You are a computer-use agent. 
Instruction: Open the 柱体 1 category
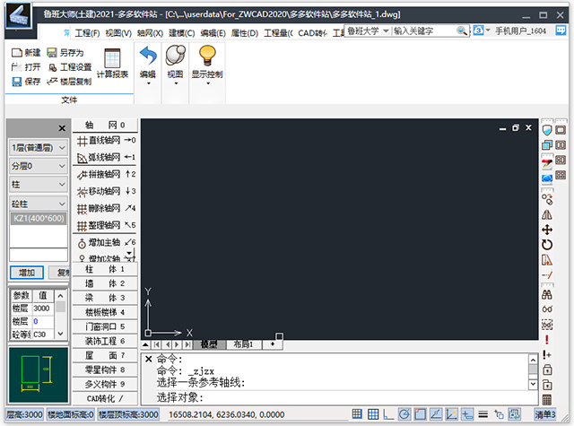[x=105, y=269]
